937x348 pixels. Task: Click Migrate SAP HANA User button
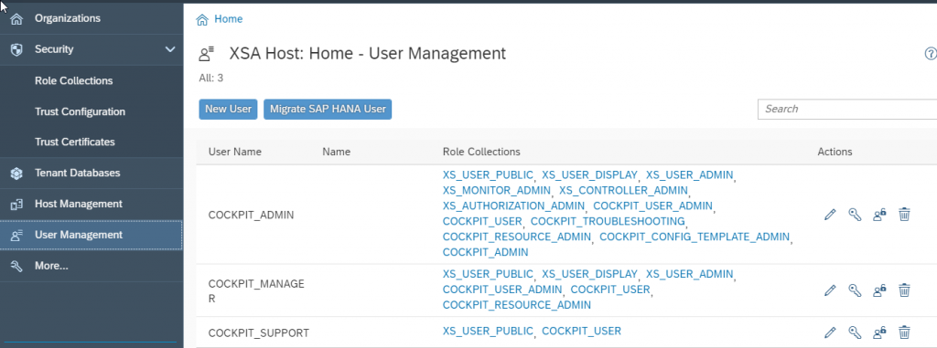pos(328,110)
